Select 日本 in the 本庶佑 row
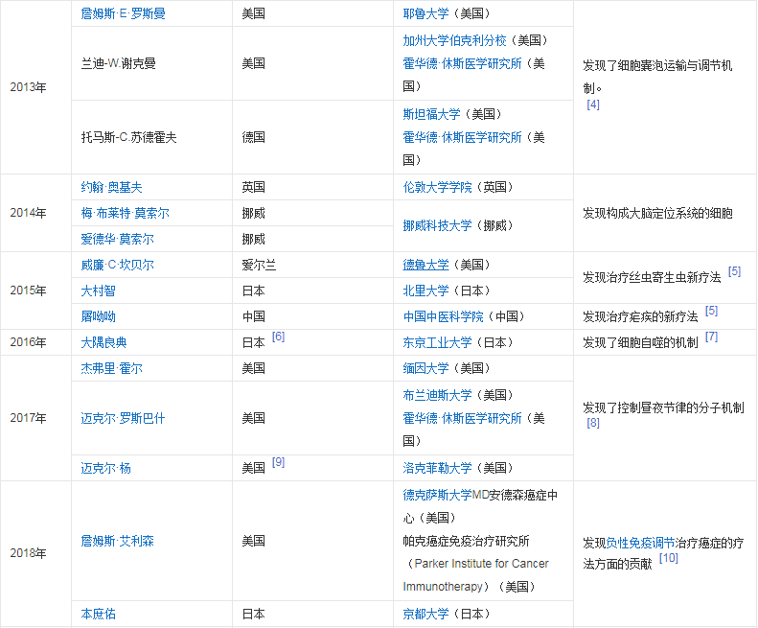The height and width of the screenshot is (628, 758). [x=253, y=614]
